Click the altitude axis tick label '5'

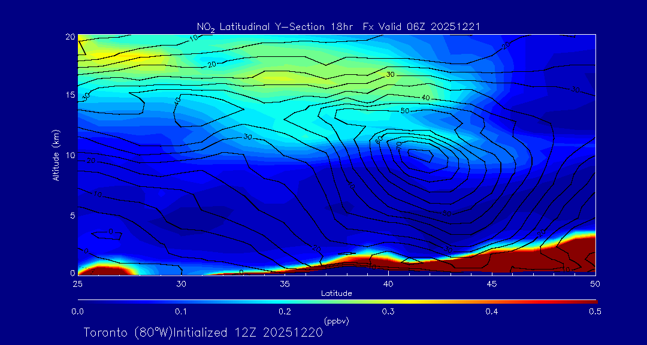pos(72,216)
